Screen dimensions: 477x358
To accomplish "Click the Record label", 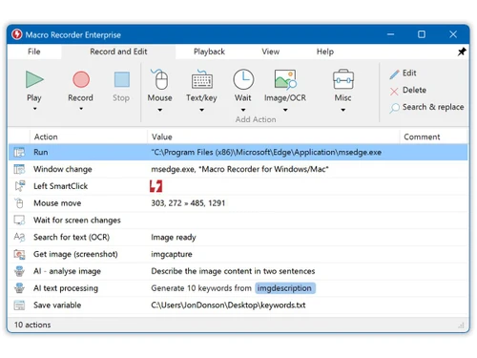I will [80, 97].
